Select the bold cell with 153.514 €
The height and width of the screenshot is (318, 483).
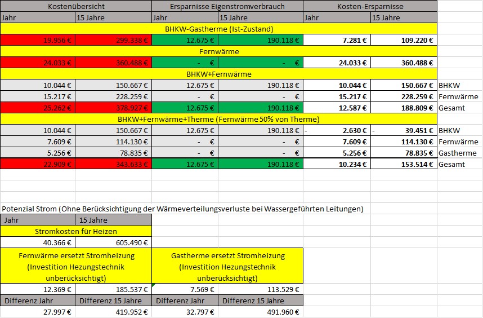(x=404, y=164)
